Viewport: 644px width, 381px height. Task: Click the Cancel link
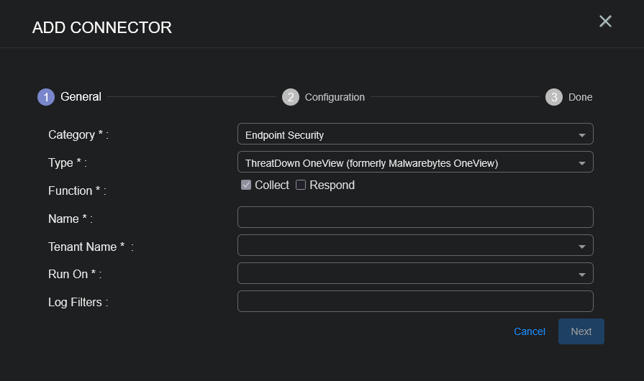tap(530, 331)
